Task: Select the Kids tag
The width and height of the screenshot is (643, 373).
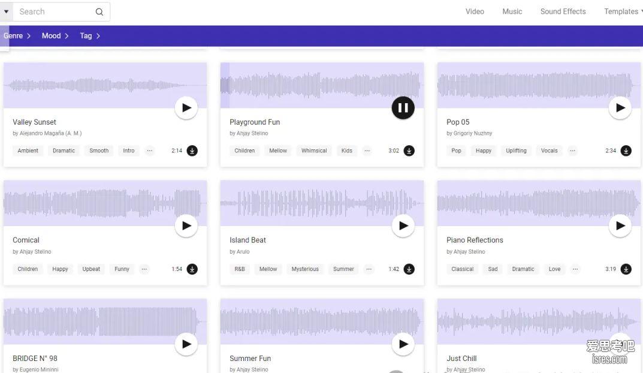Action: [347, 151]
